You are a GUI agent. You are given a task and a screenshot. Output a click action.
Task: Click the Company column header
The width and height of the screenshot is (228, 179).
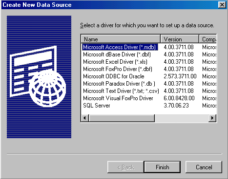(x=208, y=39)
